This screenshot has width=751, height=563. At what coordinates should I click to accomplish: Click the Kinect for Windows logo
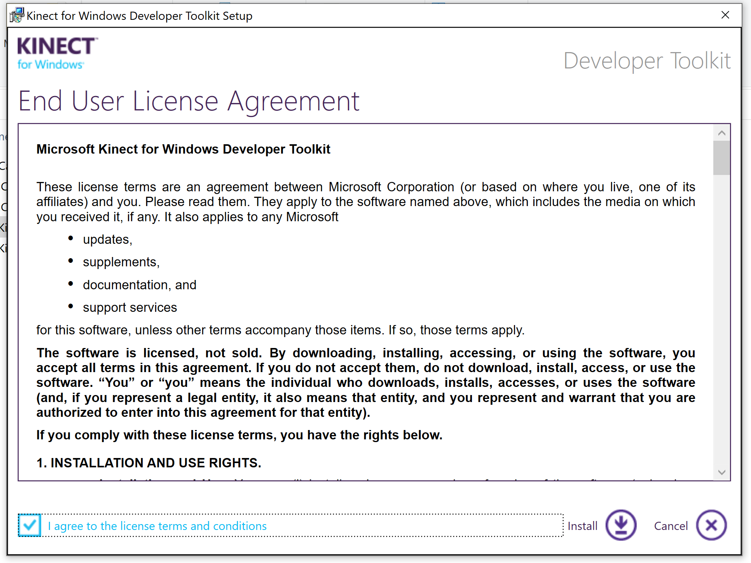(x=58, y=53)
